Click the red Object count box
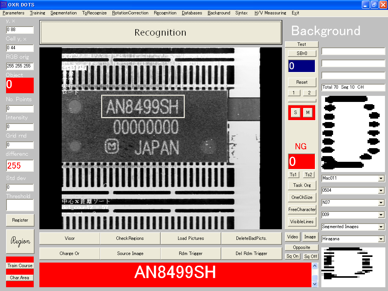The width and height of the screenshot is (388, 291). point(20,85)
